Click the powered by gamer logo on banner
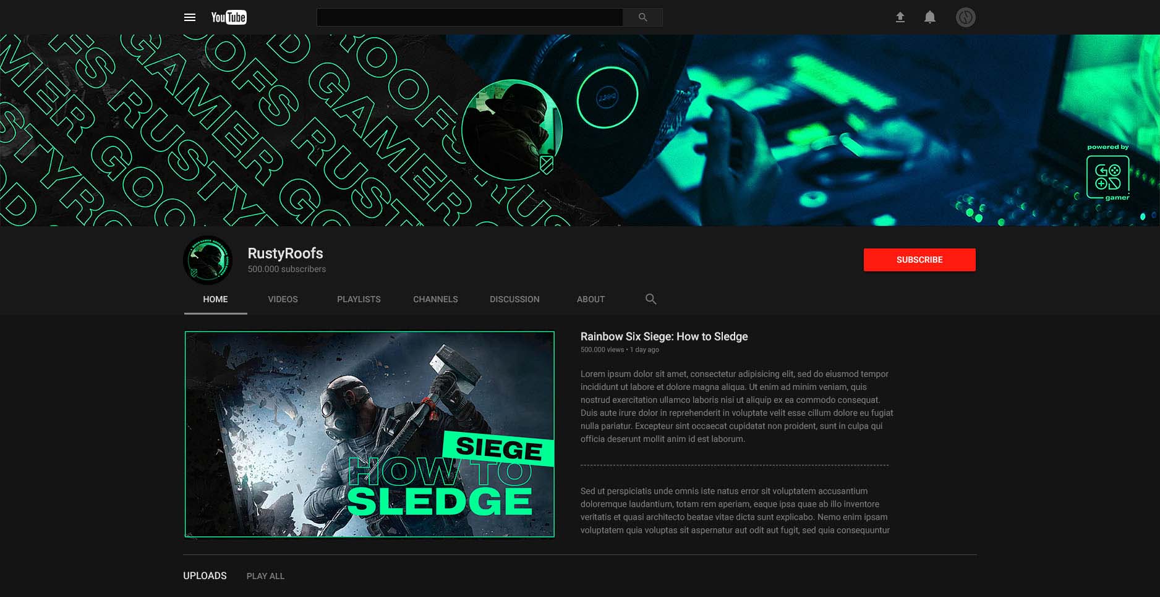Screen dimensions: 1160x597 (x=1108, y=173)
